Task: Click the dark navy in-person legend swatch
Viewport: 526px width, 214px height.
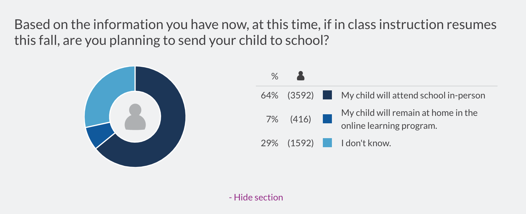Action: (327, 95)
